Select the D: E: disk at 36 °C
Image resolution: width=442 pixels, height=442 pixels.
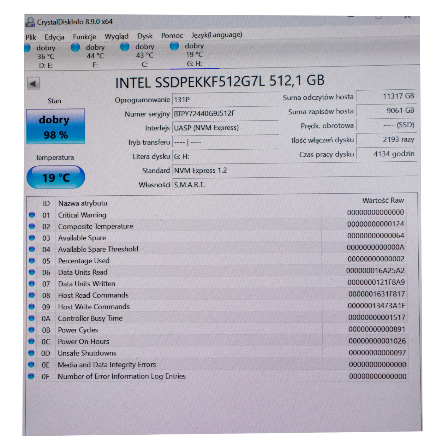click(42, 57)
